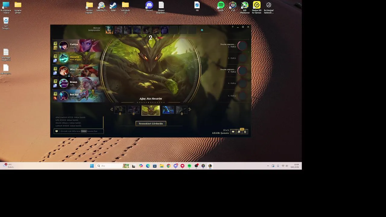Click the reroll dice icon beside bench

202,30
